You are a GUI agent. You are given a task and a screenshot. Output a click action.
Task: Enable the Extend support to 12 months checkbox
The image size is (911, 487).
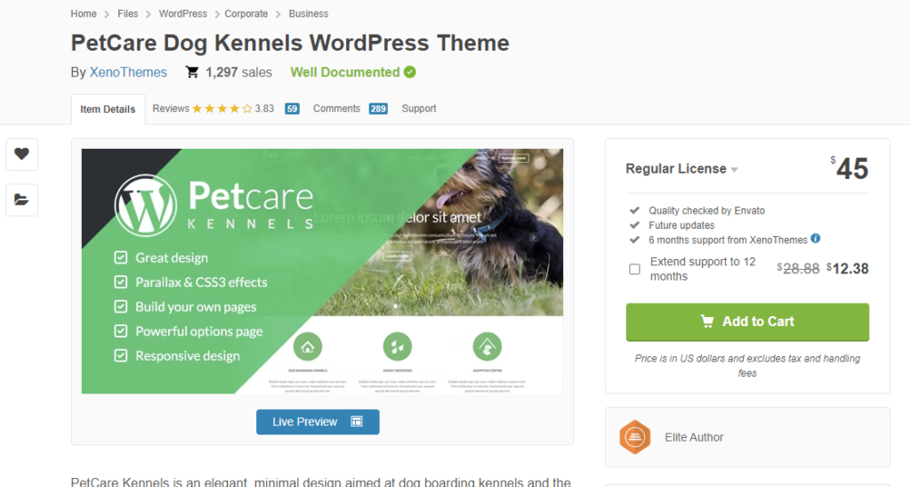634,269
